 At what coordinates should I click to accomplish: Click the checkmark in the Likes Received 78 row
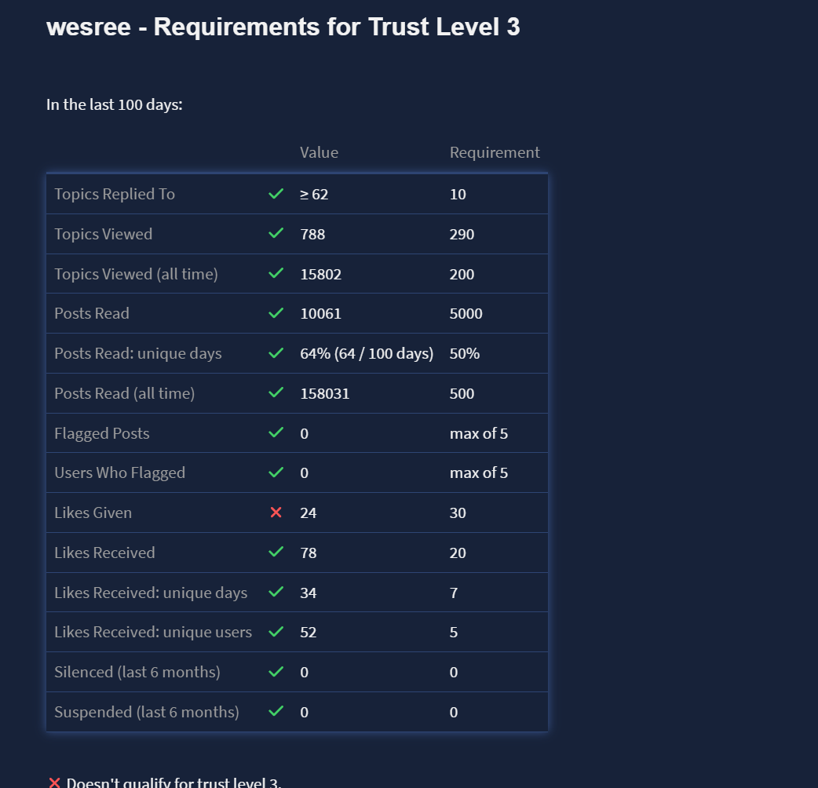coord(276,553)
